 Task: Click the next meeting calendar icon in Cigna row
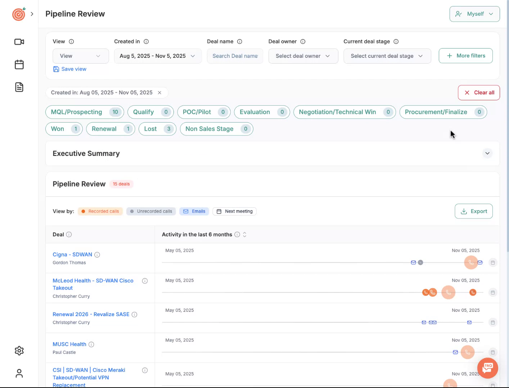pyautogui.click(x=493, y=263)
